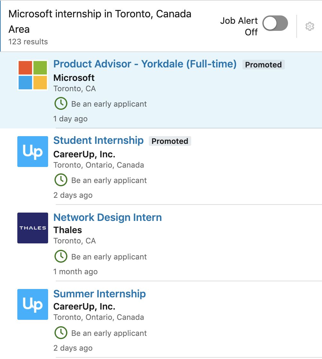The image size is (322, 359).
Task: Click the Thales company logo
Action: coord(33,228)
